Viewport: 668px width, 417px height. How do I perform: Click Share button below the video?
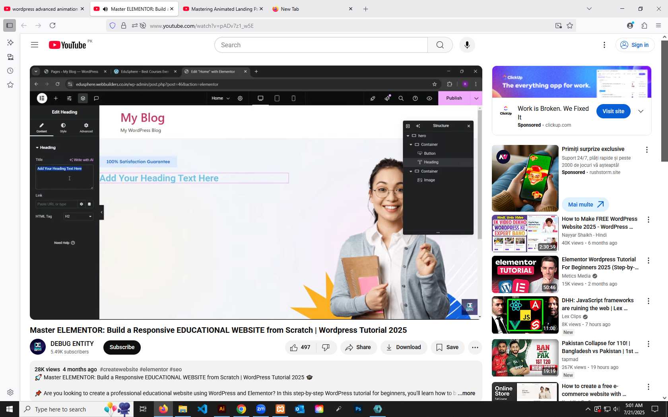click(358, 347)
